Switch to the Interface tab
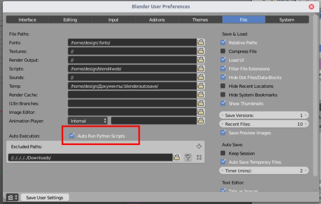 (27, 20)
